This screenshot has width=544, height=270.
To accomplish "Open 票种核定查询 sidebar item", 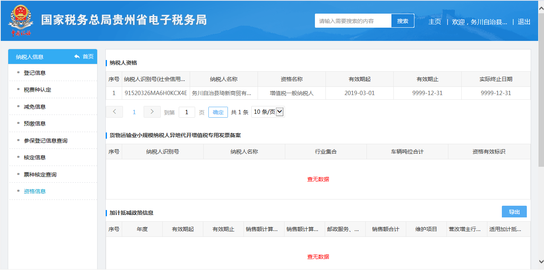I will [40, 175].
